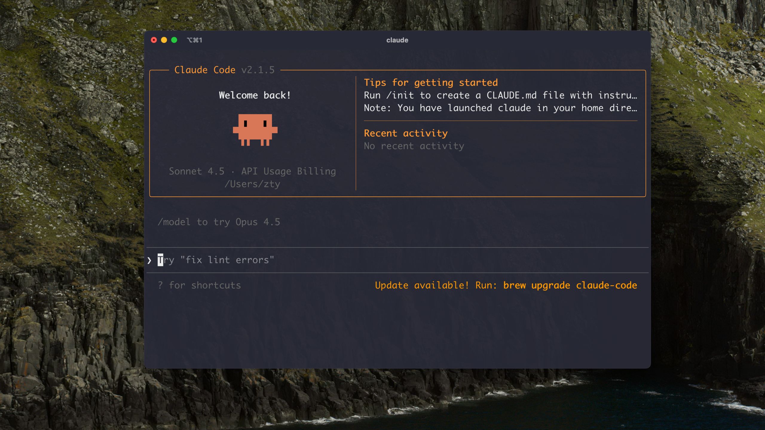Click the '/Users/zty' working directory path

(252, 184)
